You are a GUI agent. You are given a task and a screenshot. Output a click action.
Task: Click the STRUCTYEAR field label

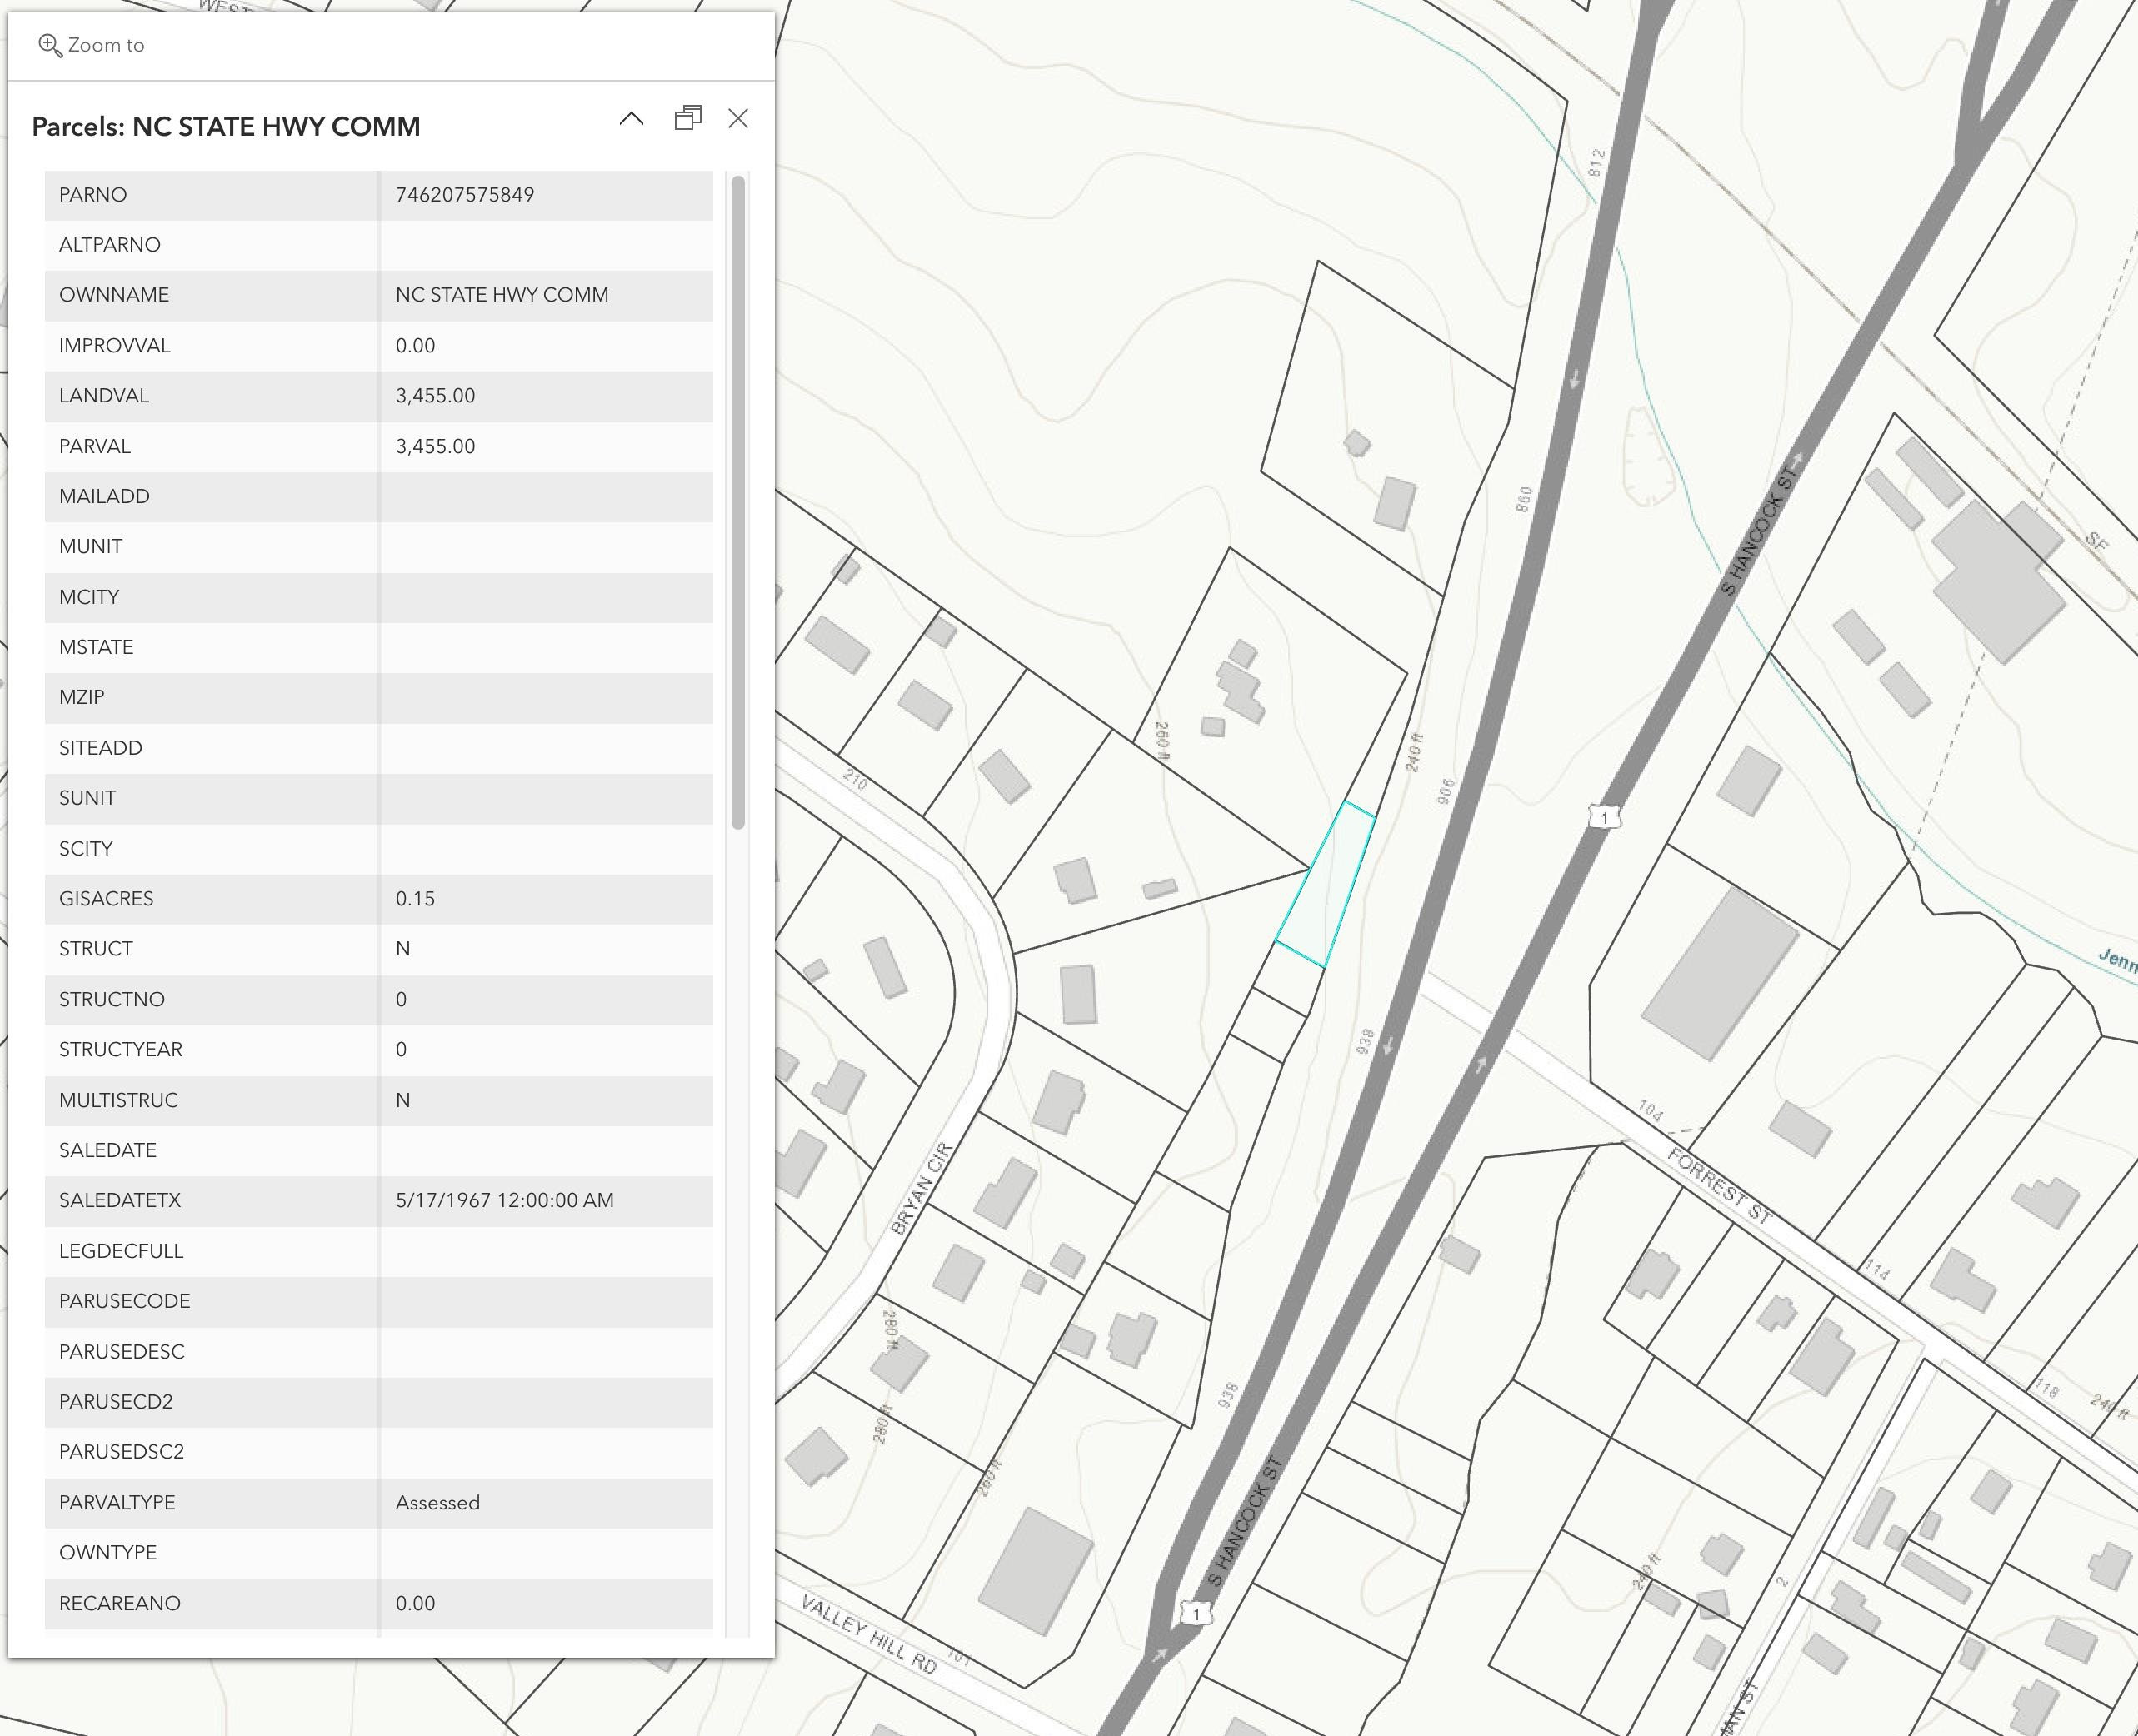point(120,1050)
